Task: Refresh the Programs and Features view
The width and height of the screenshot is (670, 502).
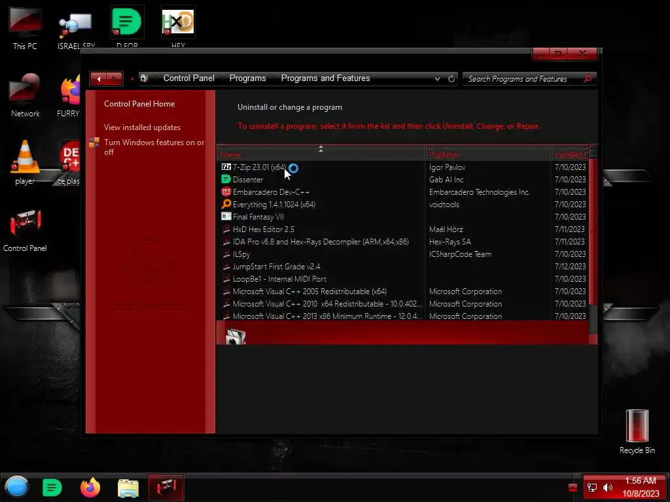Action: pos(451,78)
